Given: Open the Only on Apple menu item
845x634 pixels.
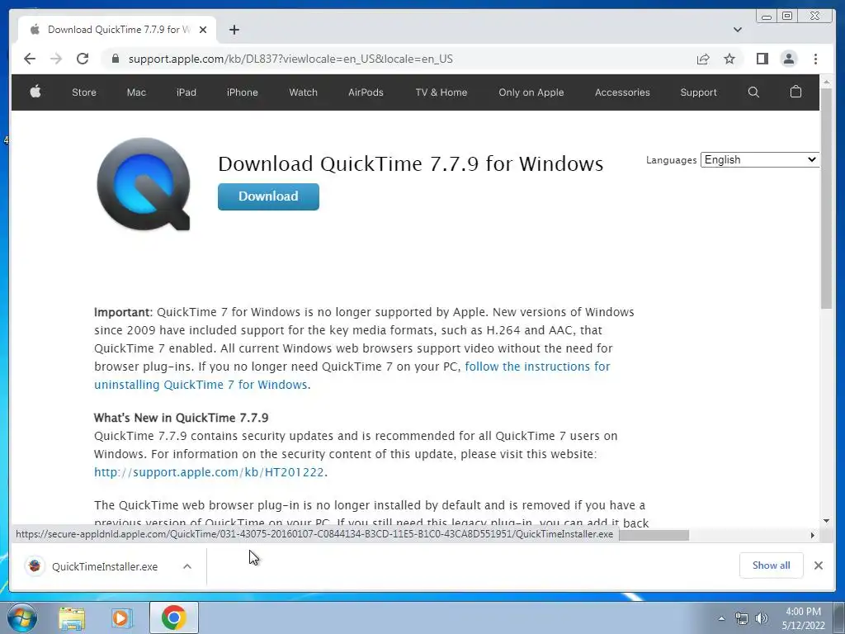Looking at the screenshot, I should [531, 92].
